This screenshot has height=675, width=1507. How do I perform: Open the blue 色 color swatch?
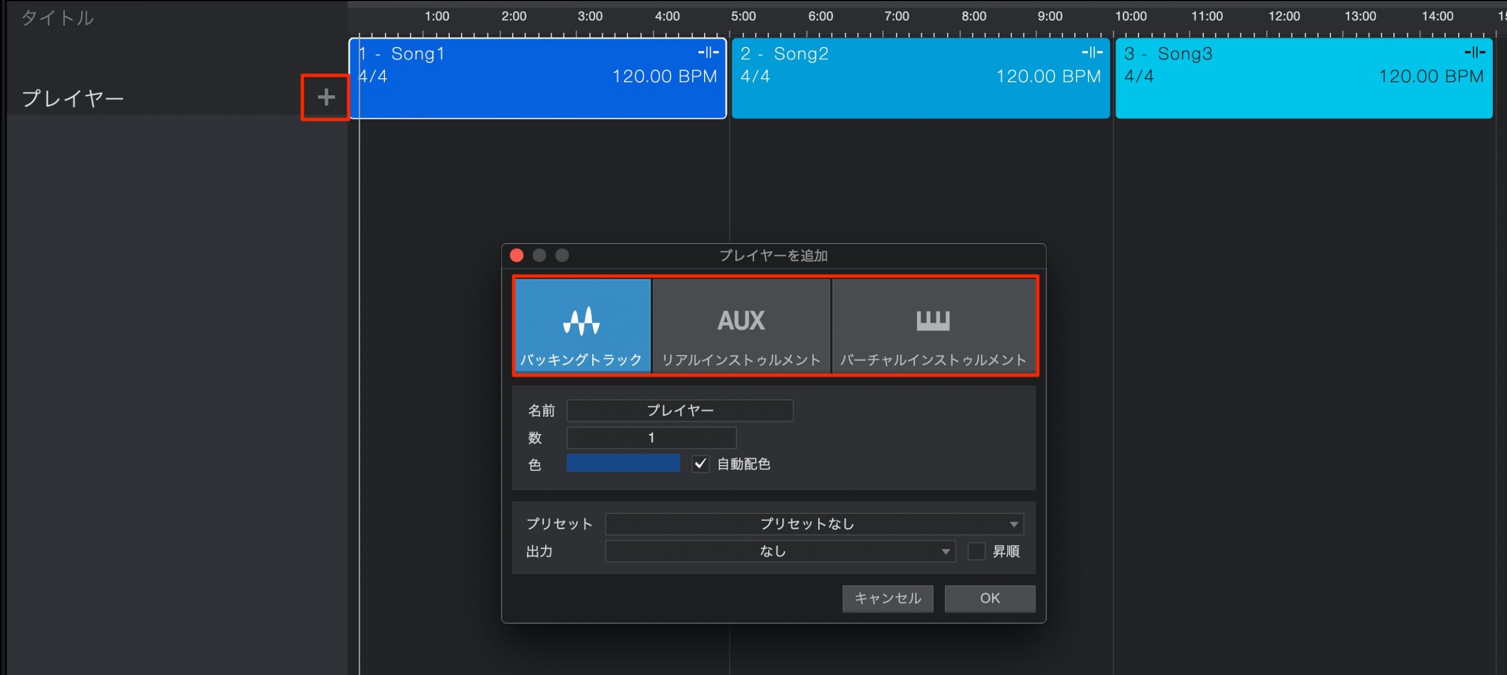tap(623, 463)
